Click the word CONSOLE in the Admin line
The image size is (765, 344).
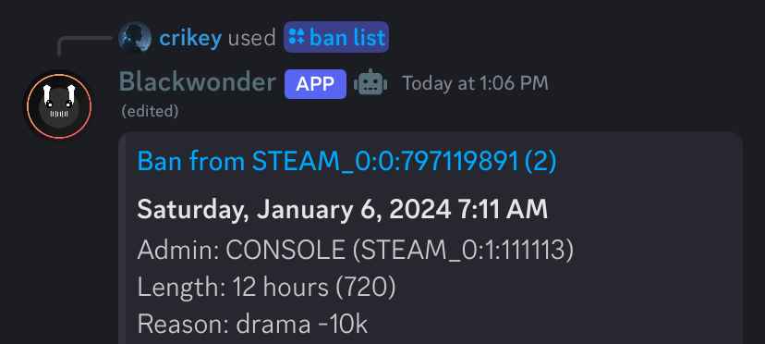click(285, 251)
